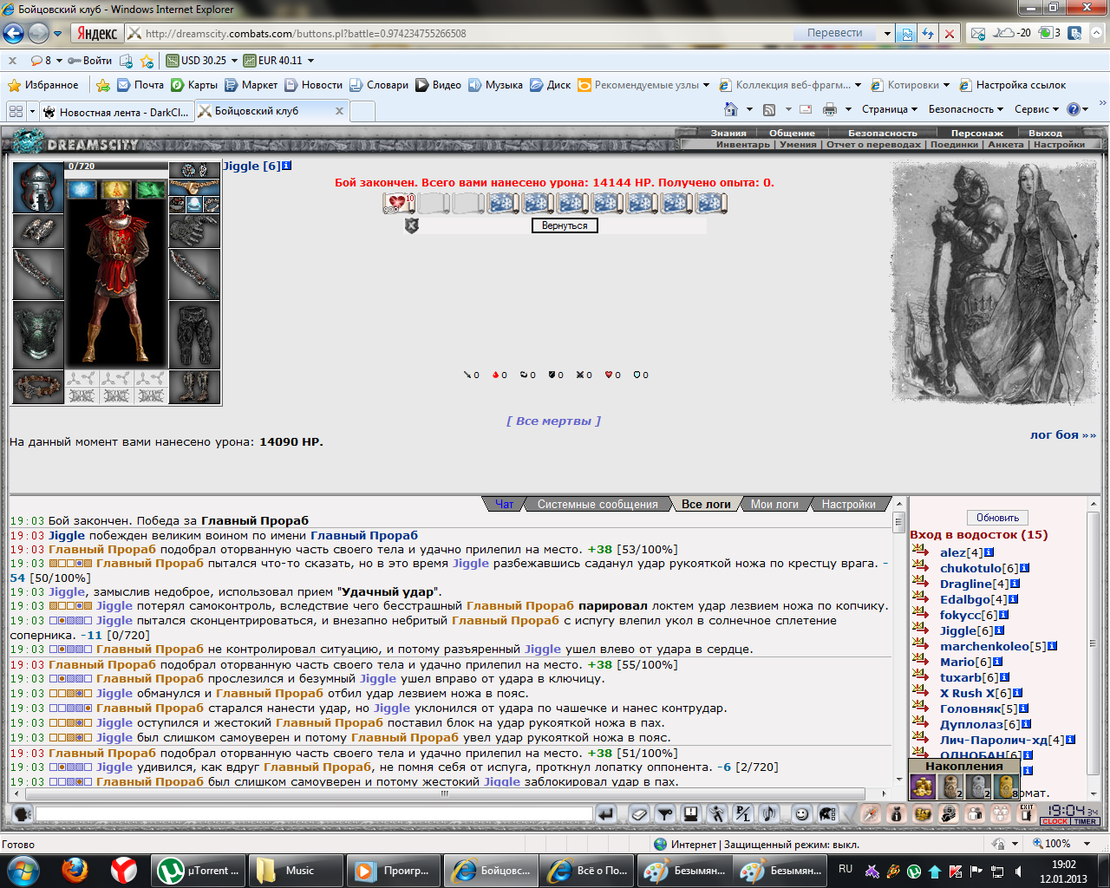This screenshot has height=888, width=1110.
Task: Open the chat Настройки tab
Action: point(849,504)
